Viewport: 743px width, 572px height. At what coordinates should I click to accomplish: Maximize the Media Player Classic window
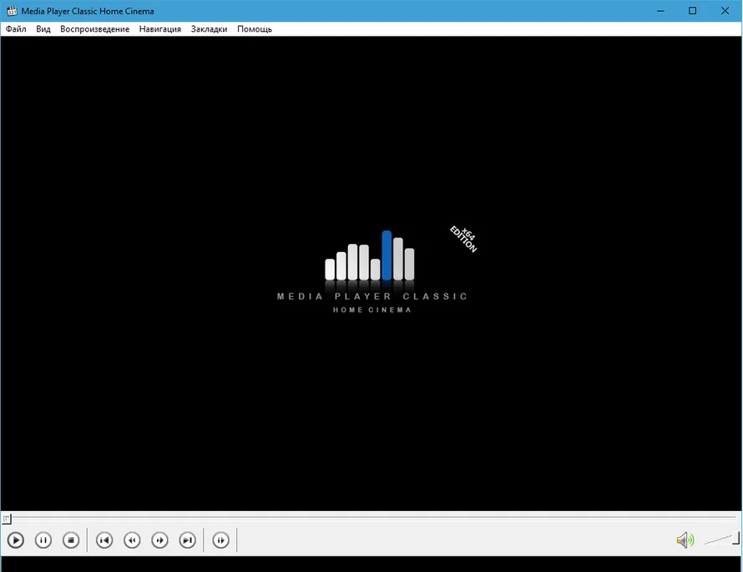pos(692,11)
